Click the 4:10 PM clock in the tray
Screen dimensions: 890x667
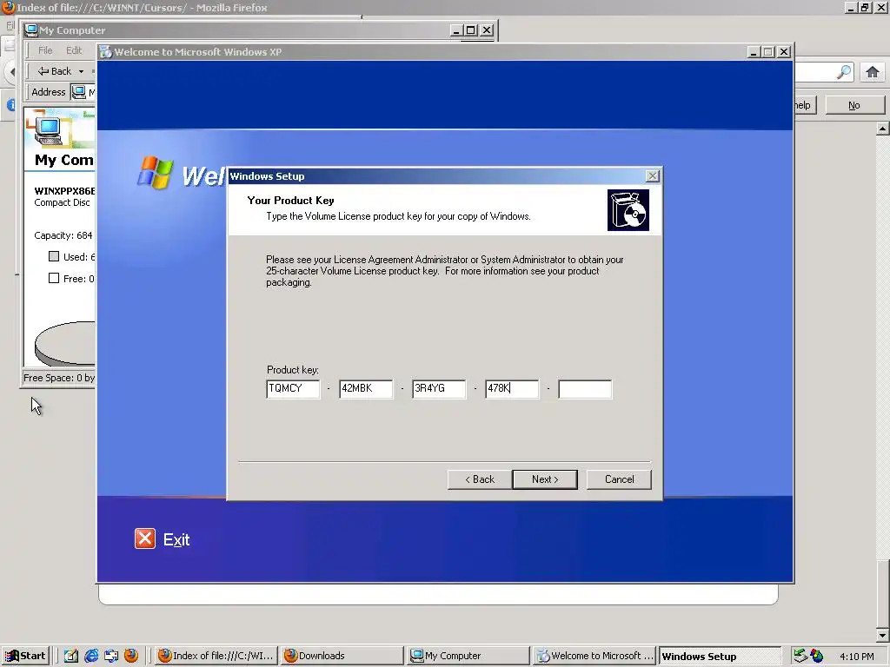856,657
